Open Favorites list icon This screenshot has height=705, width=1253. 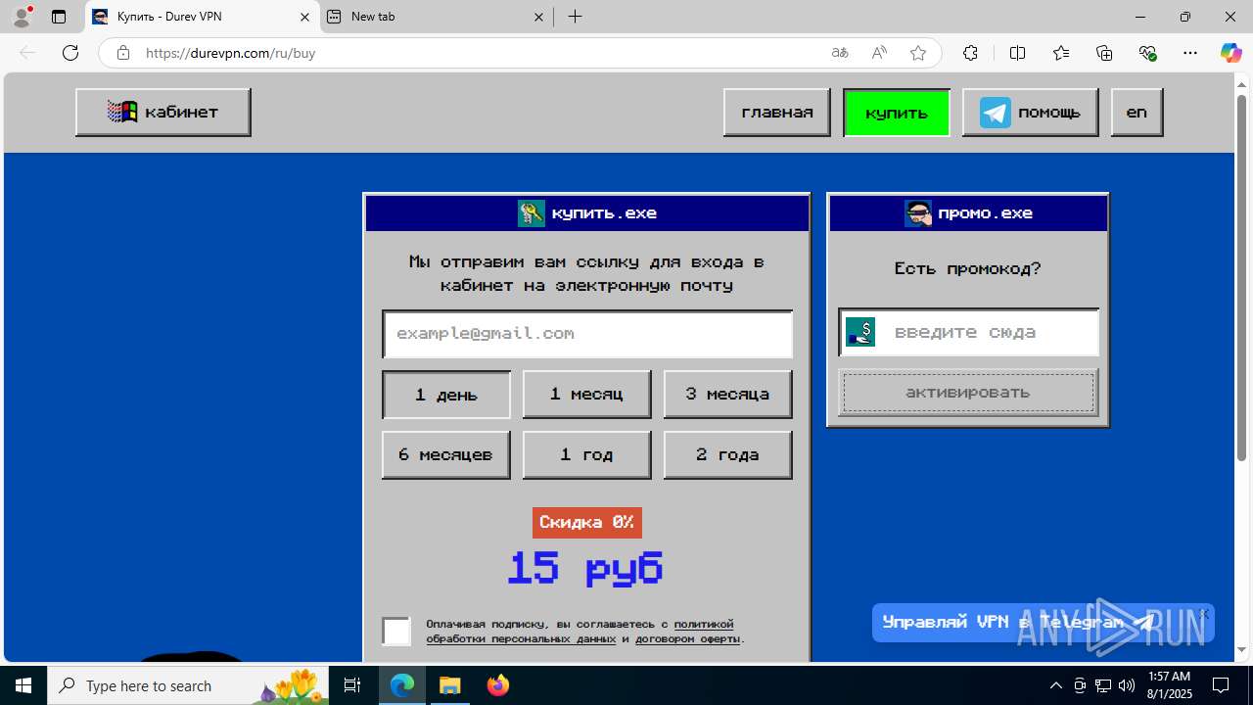point(1061,53)
